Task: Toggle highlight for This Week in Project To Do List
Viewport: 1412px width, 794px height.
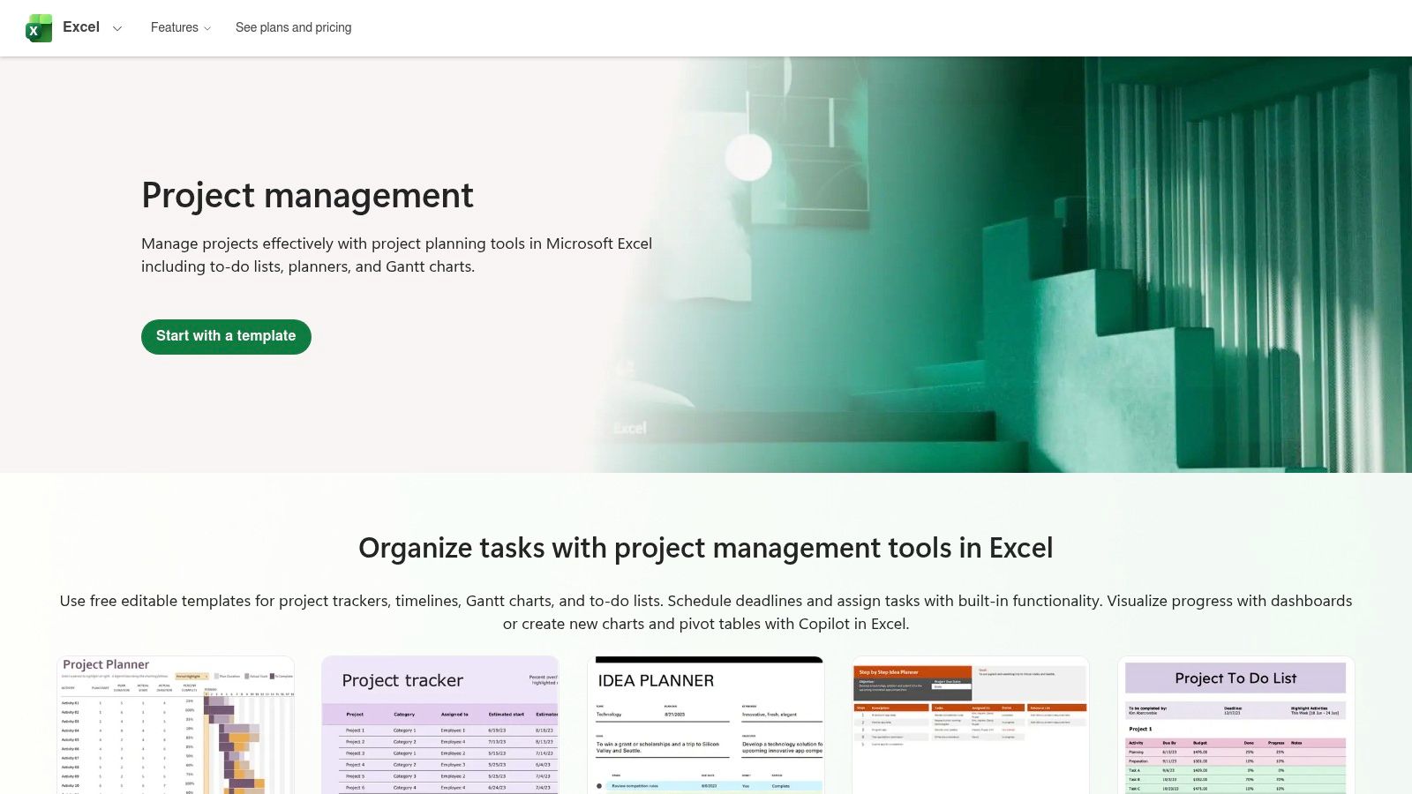Action: 1315,711
